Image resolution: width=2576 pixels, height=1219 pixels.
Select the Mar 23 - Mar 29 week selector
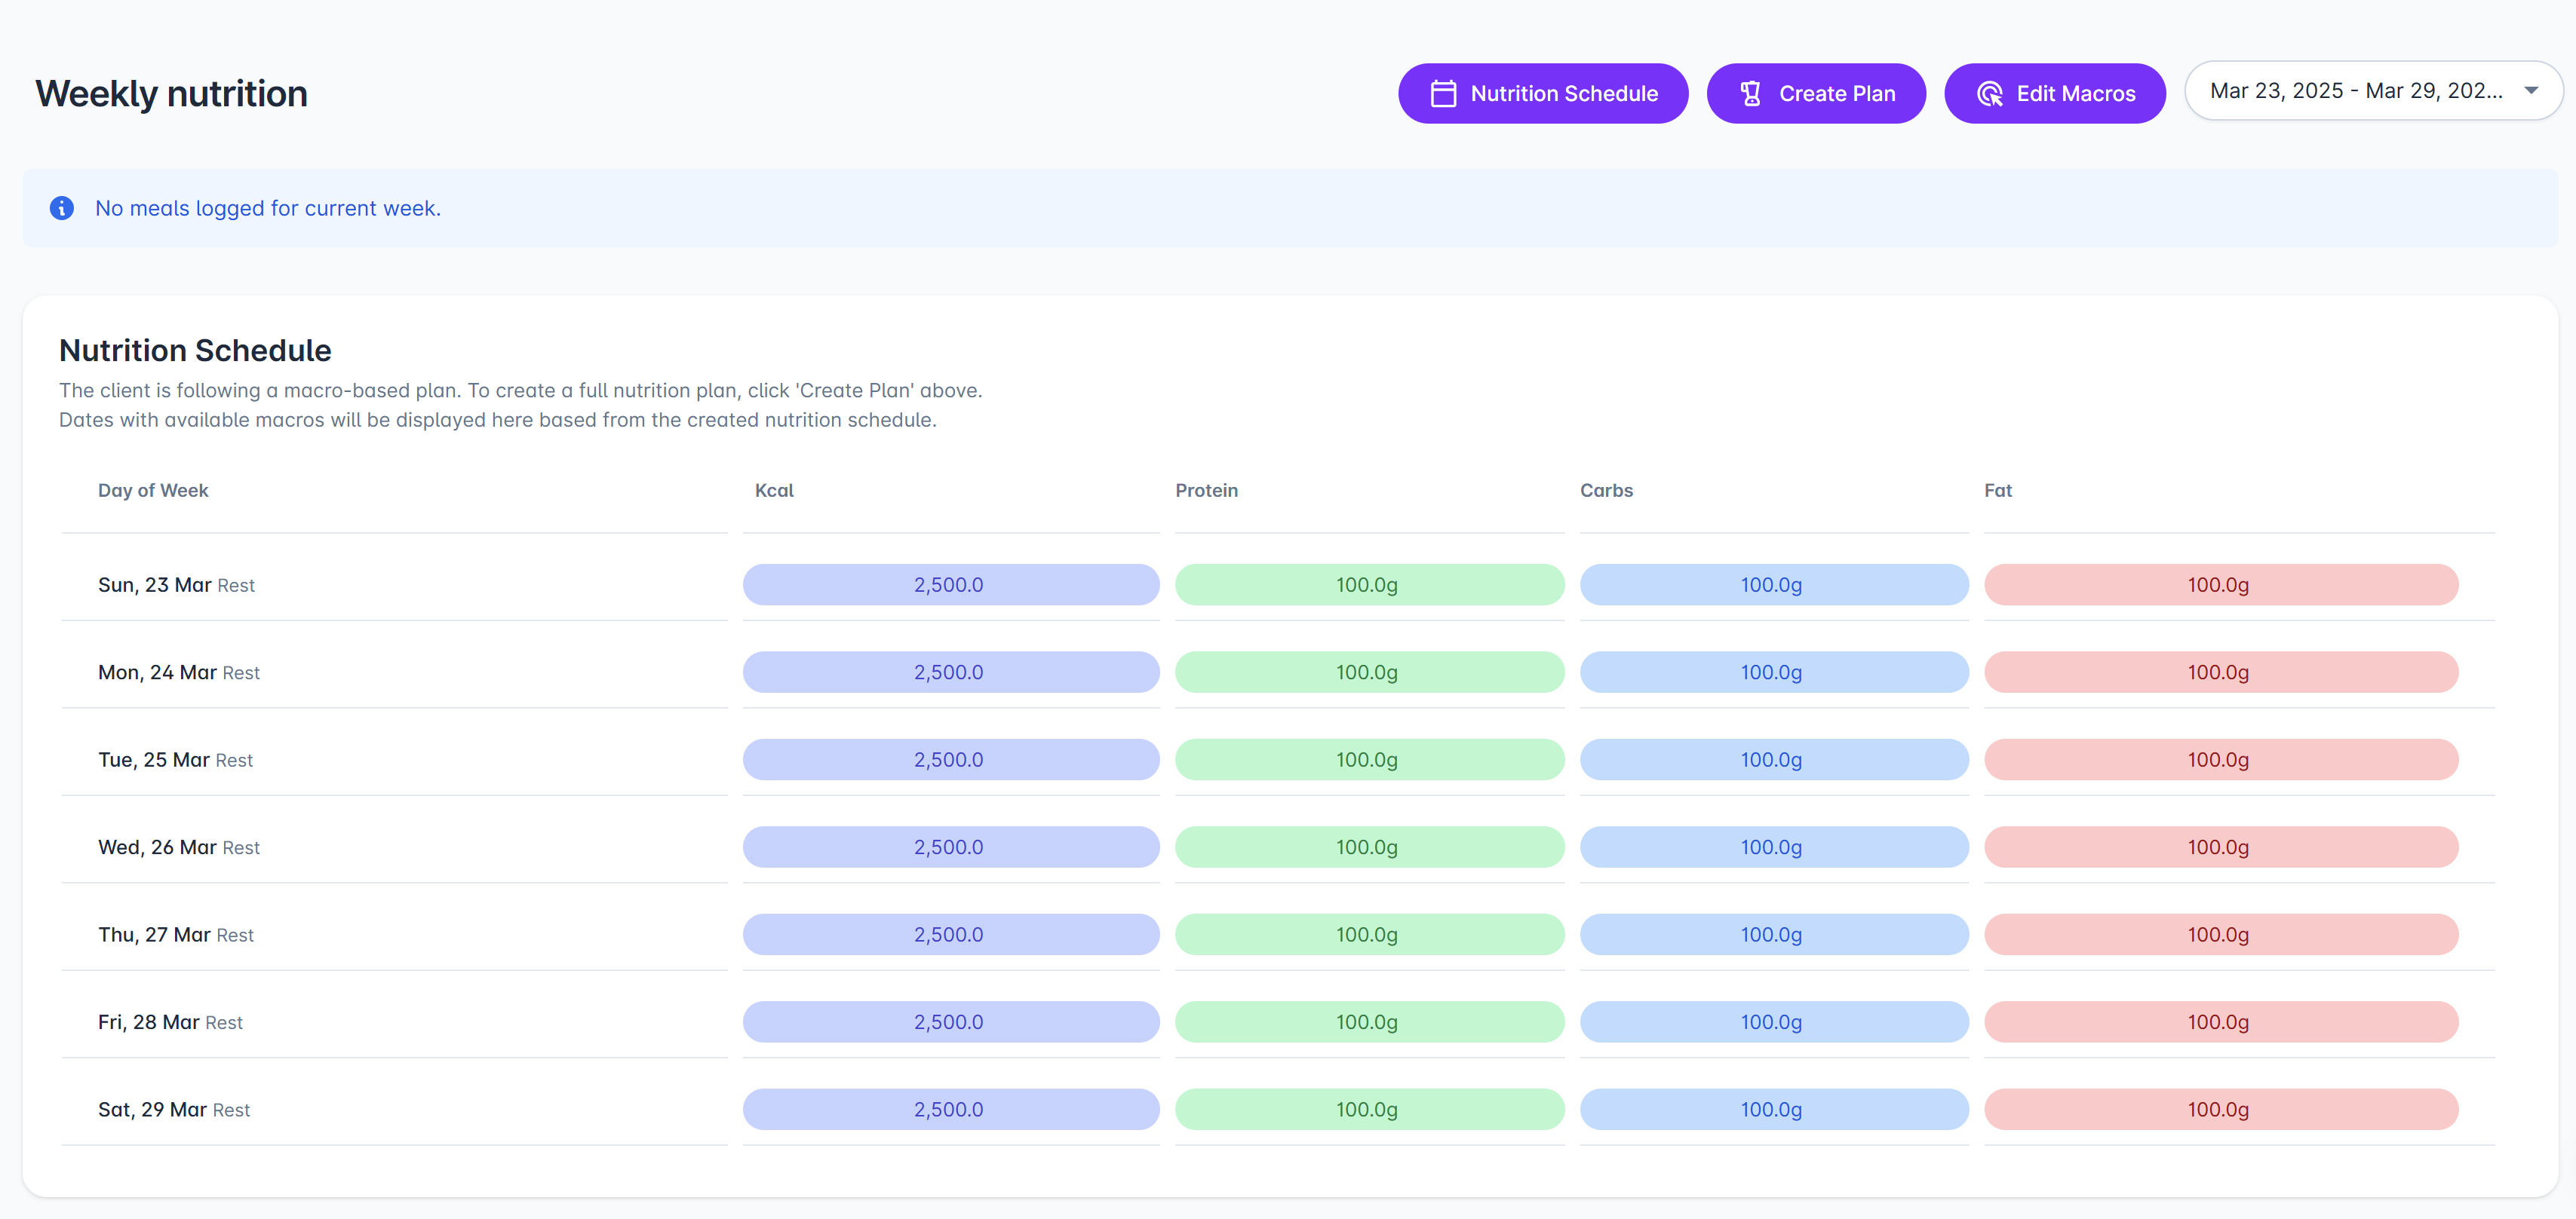coord(2355,91)
